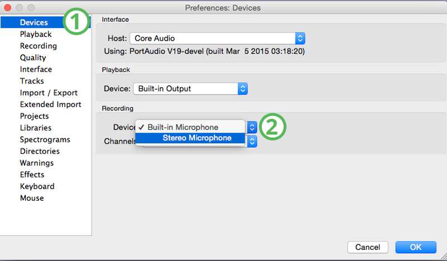447x261 pixels.
Task: Open the Warnings preferences category
Action: coord(36,163)
